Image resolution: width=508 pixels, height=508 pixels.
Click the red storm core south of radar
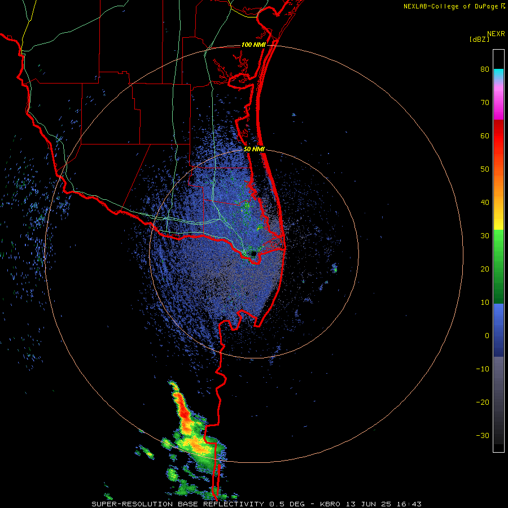coord(184,412)
